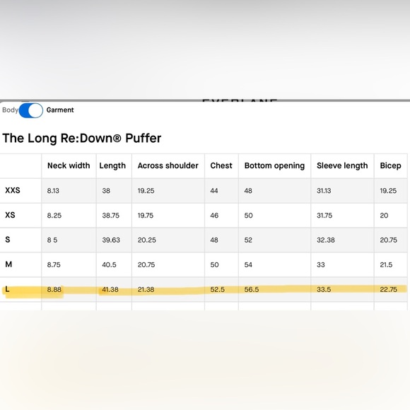Click M bottom opening value 54
Viewport: 410px width, 410px height.
point(248,265)
